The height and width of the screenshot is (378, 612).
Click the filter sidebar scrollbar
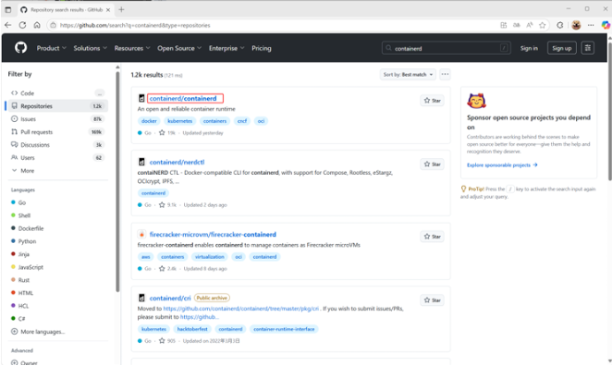[x=117, y=181]
